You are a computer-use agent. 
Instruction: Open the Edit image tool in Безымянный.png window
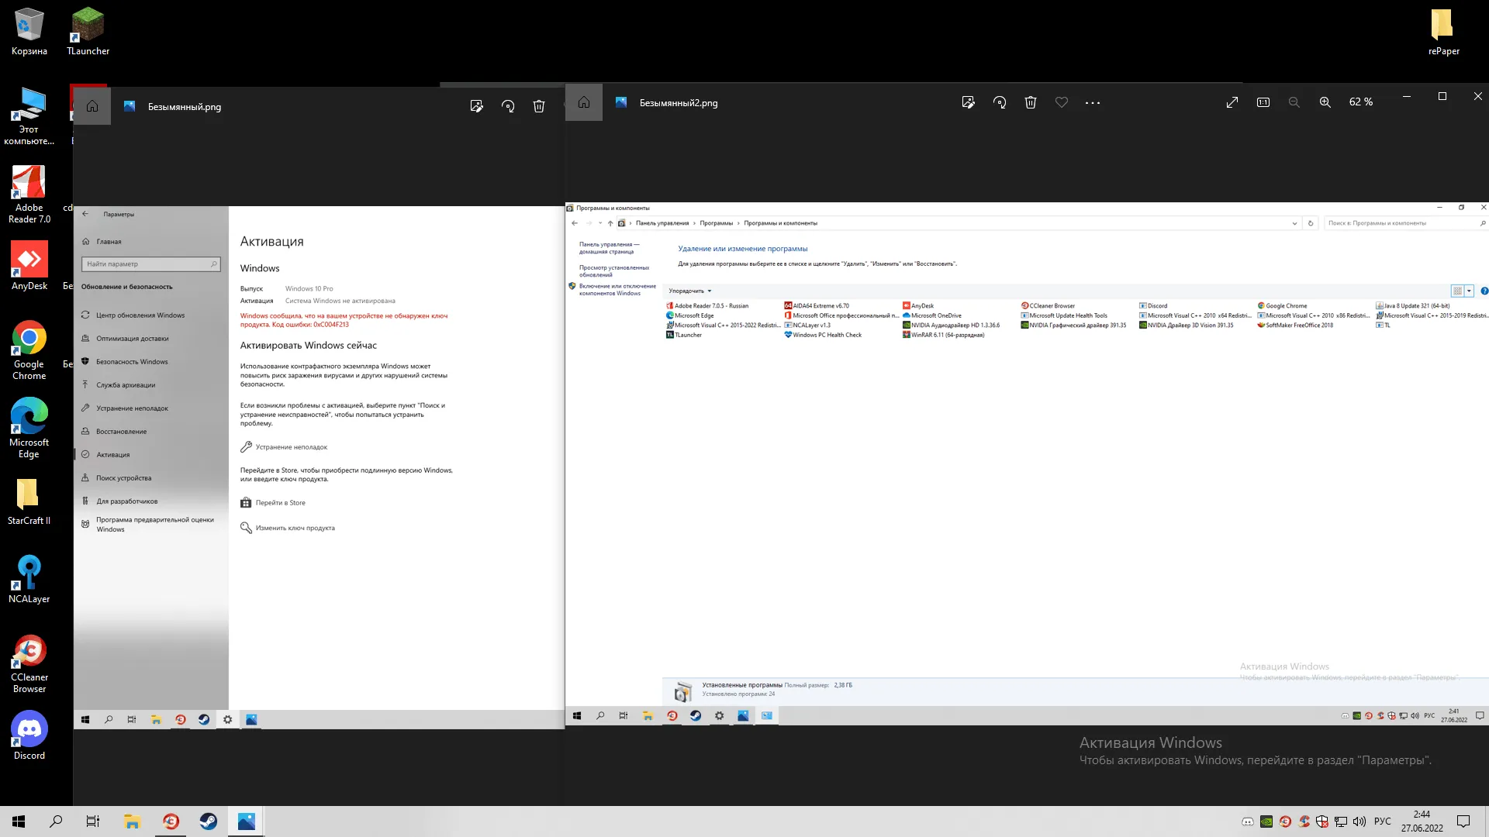tap(476, 106)
